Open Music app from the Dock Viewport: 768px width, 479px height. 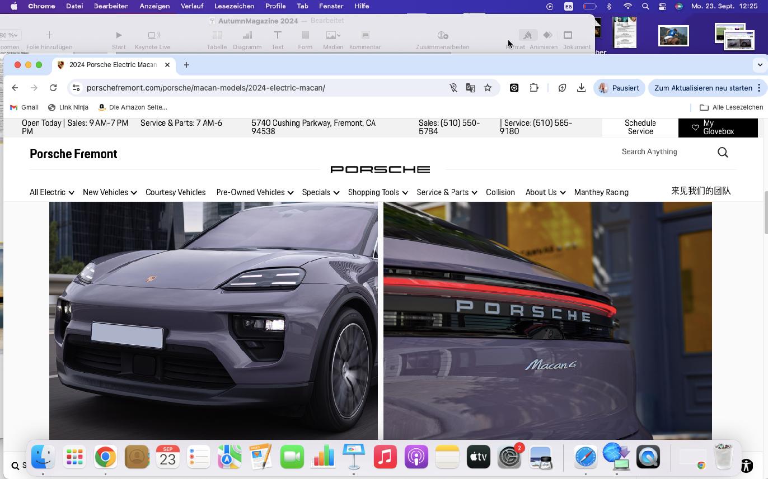coord(385,457)
